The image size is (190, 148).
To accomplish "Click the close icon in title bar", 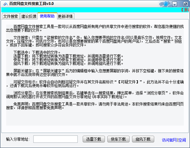I will [185, 4].
